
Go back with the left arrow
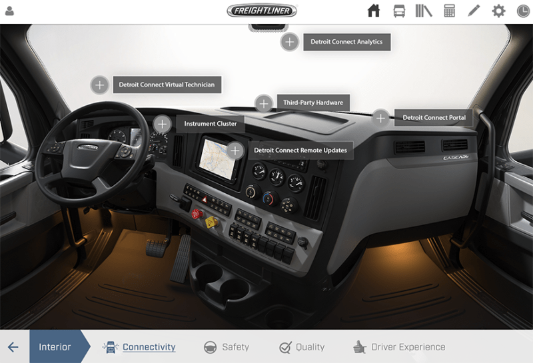pos(13,347)
